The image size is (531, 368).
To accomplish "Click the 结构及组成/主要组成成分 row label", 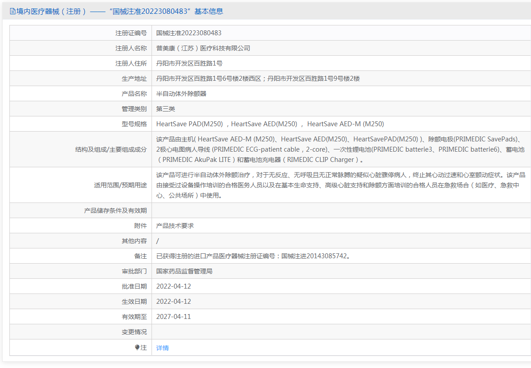I will pos(111,149).
